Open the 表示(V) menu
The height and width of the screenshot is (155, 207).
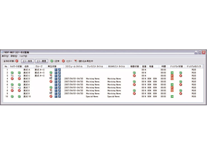coord(5,56)
